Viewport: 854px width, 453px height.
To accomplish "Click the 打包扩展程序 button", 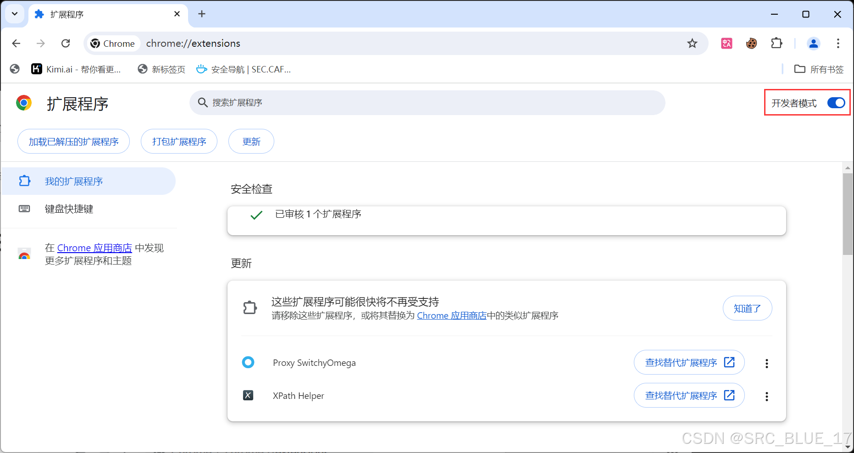I will click(x=179, y=141).
